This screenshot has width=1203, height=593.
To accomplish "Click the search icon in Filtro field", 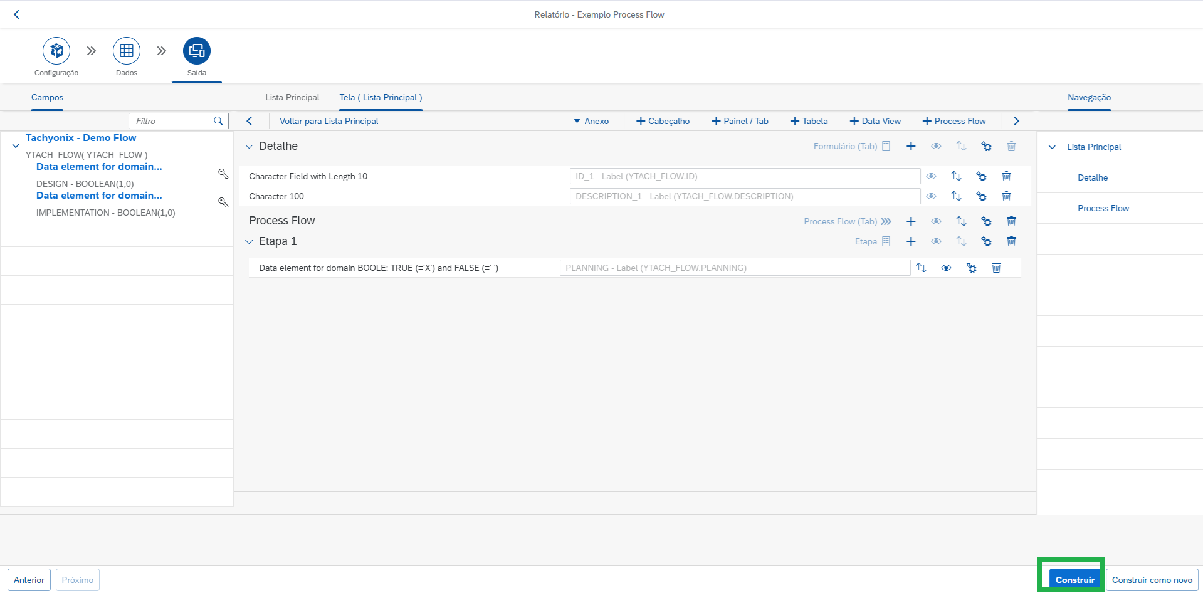I will click(218, 121).
